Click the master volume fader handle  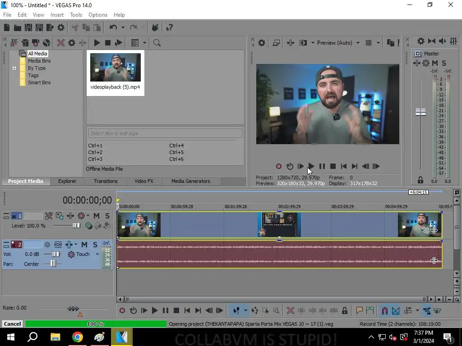click(420, 112)
